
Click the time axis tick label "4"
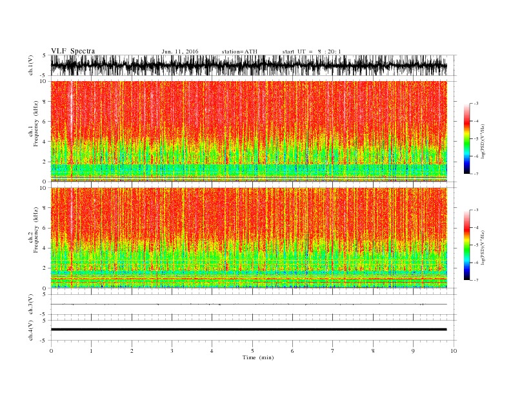pyautogui.click(x=212, y=351)
